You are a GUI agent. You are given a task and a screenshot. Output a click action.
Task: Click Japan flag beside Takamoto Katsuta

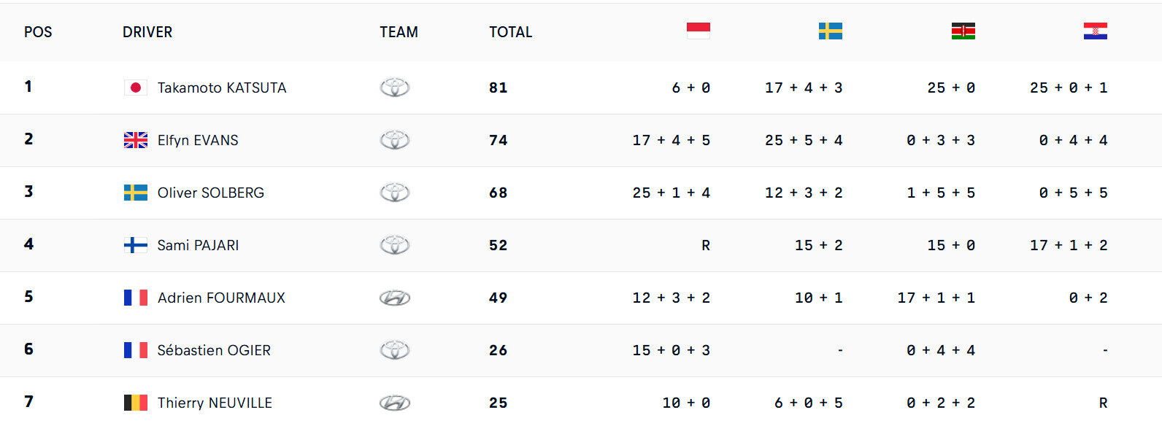(136, 88)
